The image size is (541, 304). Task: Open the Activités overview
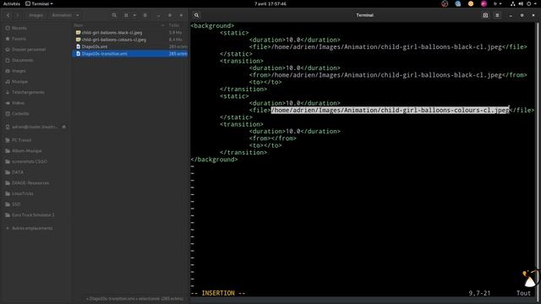coord(12,3)
